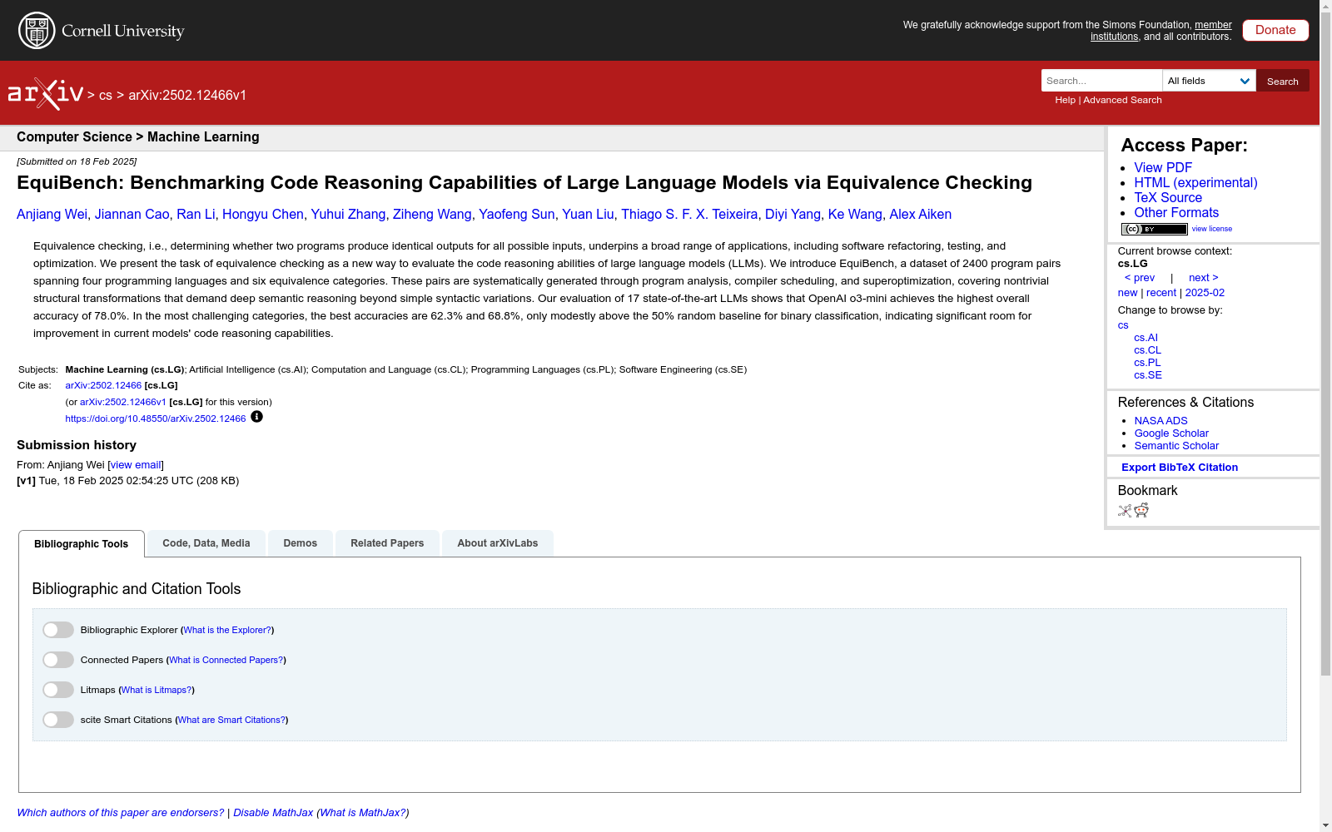Open the All fields search dropdown
The height and width of the screenshot is (832, 1332).
click(x=1209, y=81)
